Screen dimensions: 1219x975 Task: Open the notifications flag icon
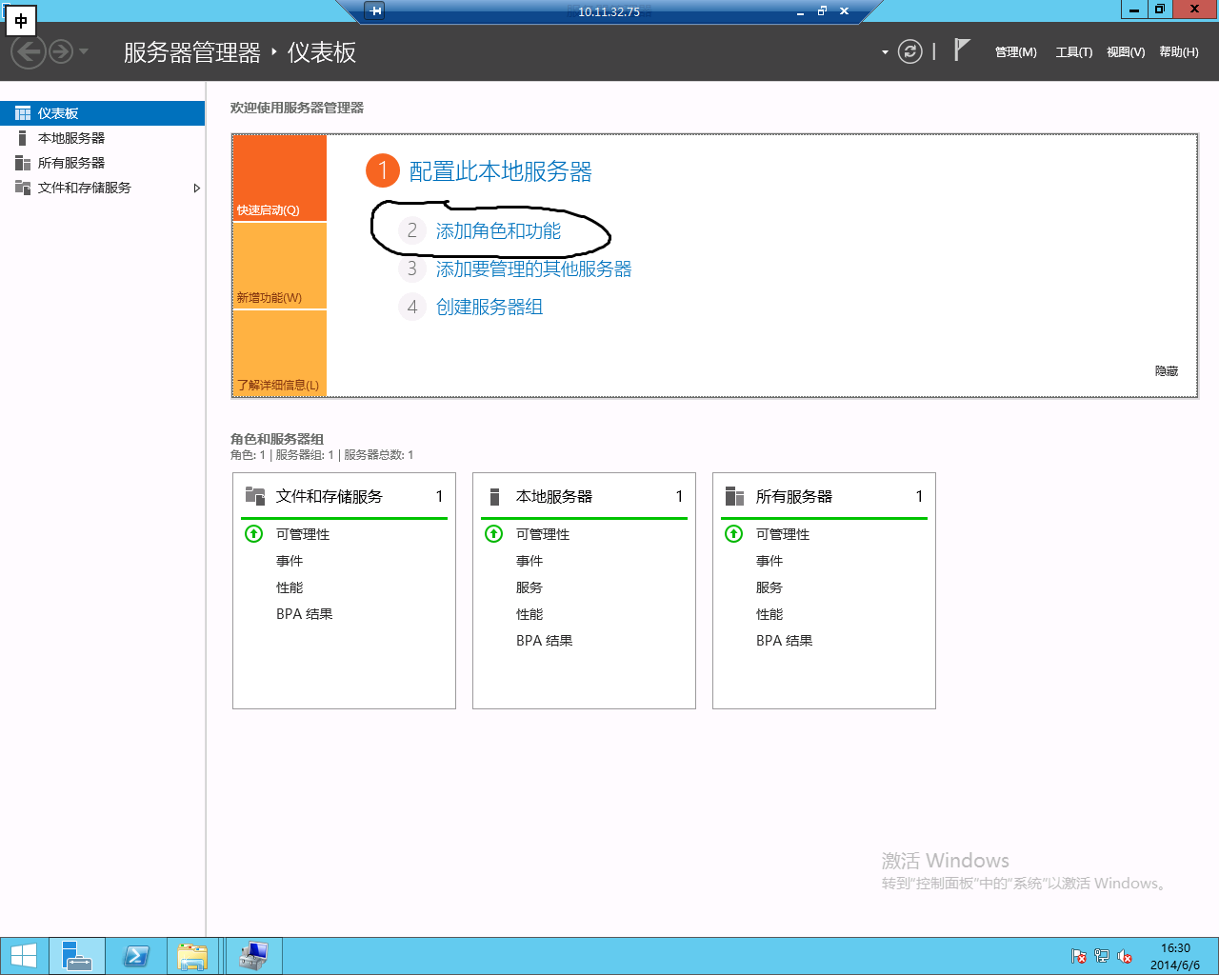coord(962,50)
